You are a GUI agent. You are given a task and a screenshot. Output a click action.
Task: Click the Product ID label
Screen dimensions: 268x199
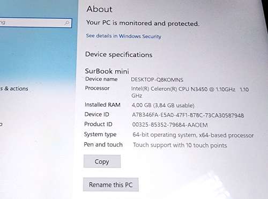(98, 124)
